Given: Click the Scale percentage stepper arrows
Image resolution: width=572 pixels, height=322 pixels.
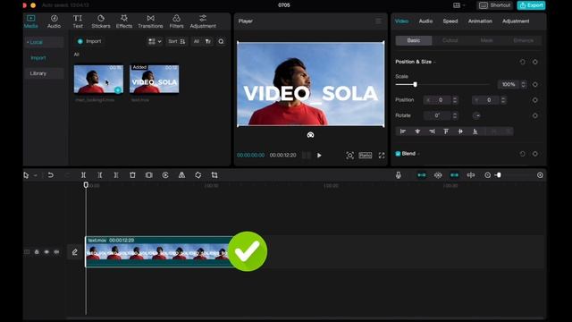Looking at the screenshot, I should [x=523, y=84].
